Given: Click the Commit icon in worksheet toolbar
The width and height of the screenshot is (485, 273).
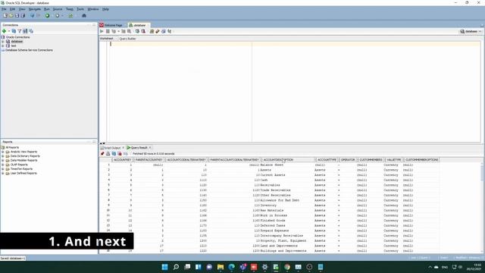Looking at the screenshot, I should (x=137, y=31).
